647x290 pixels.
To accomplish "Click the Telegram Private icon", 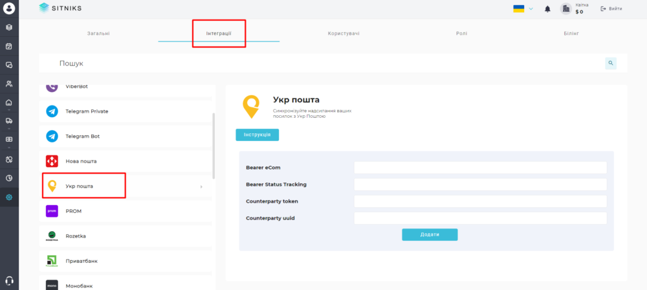I will 52,111.
